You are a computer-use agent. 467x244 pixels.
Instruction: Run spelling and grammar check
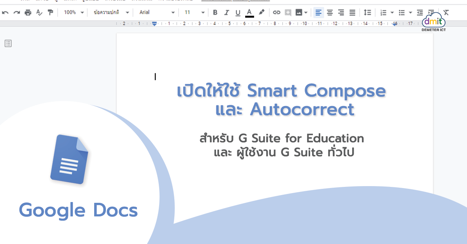[39, 12]
